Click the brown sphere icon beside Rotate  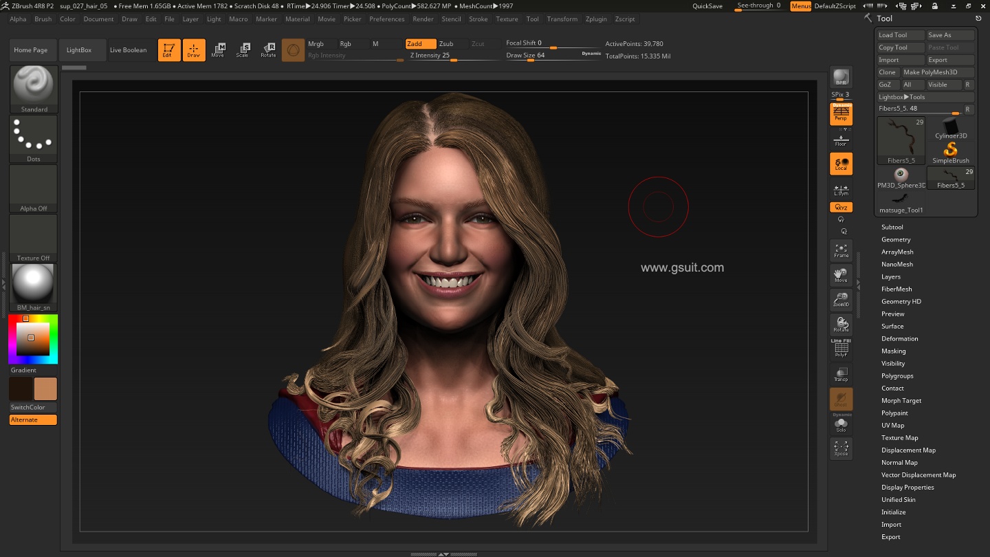293,50
